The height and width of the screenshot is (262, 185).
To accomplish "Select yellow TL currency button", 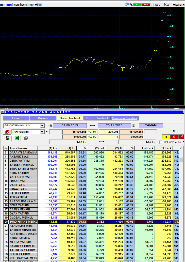I will 166,137.
